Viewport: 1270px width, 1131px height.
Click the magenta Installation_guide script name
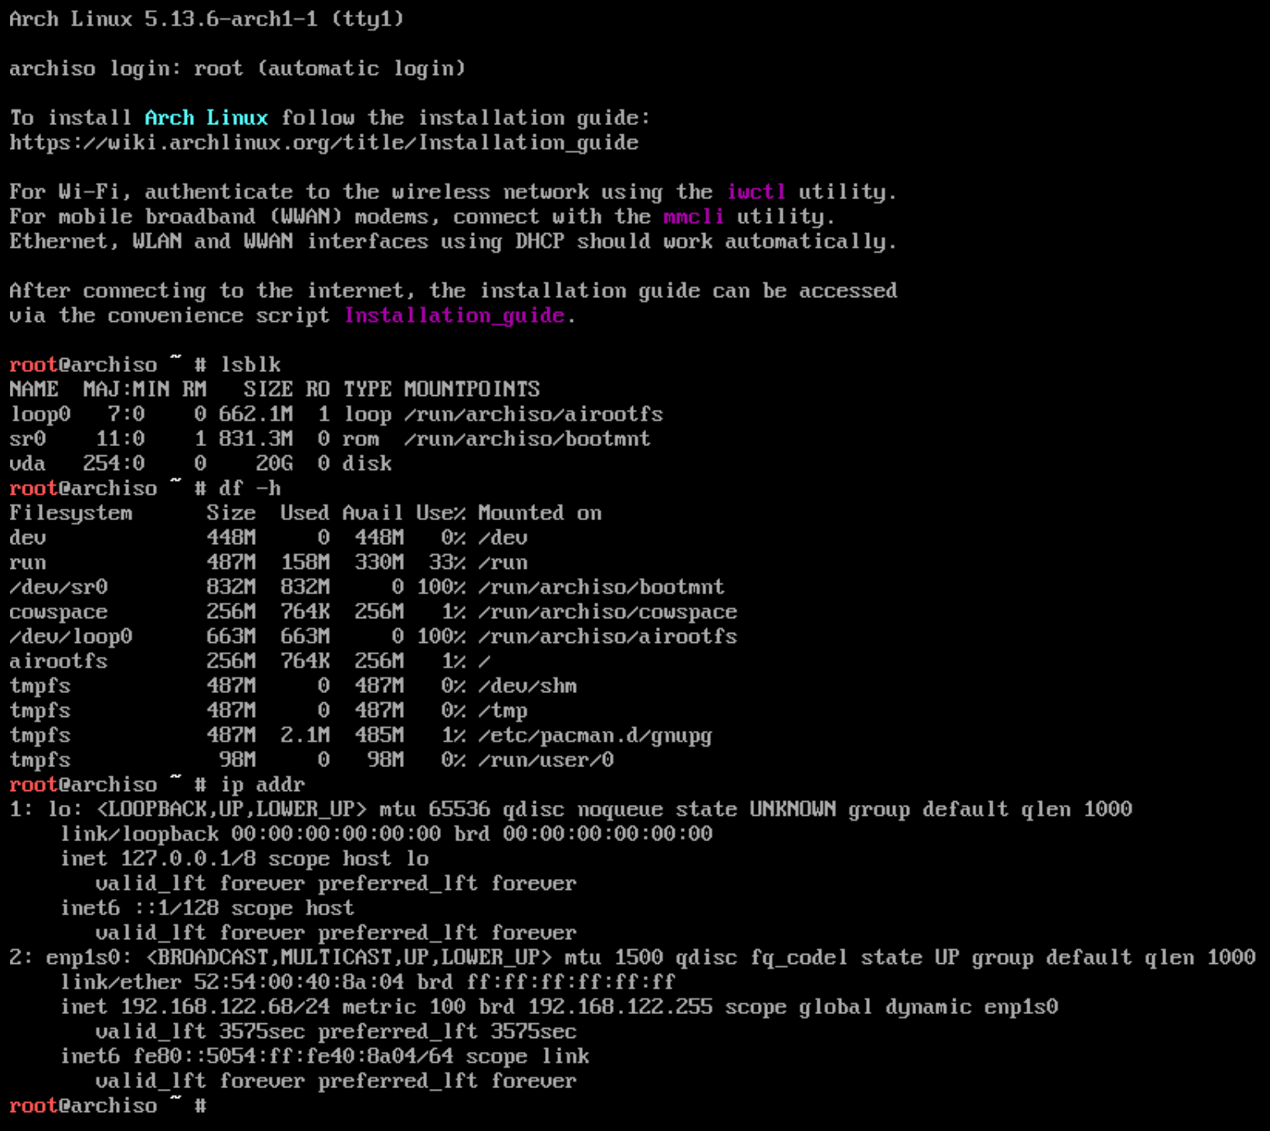point(454,315)
